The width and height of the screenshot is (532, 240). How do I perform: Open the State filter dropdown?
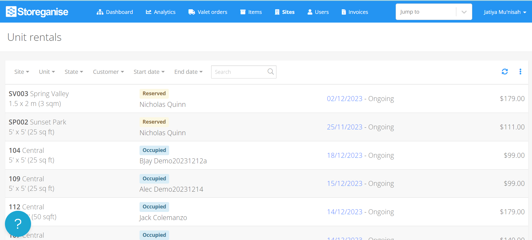coord(74,72)
